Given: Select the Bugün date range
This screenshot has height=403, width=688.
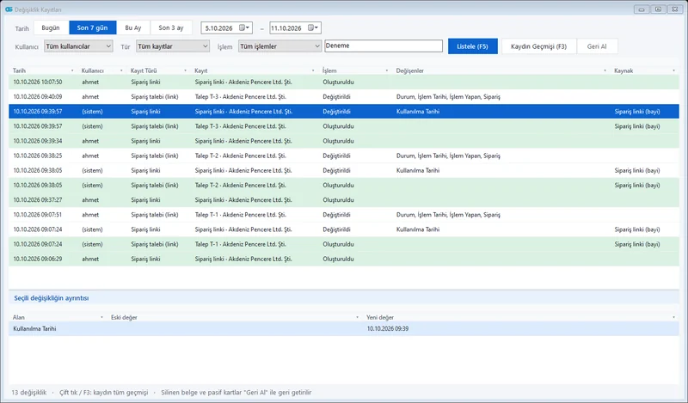Looking at the screenshot, I should (x=51, y=27).
